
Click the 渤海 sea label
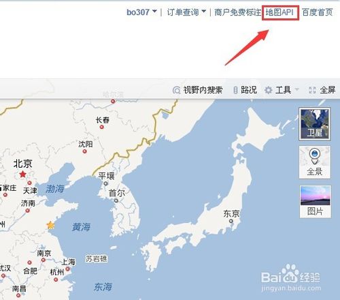point(55,189)
